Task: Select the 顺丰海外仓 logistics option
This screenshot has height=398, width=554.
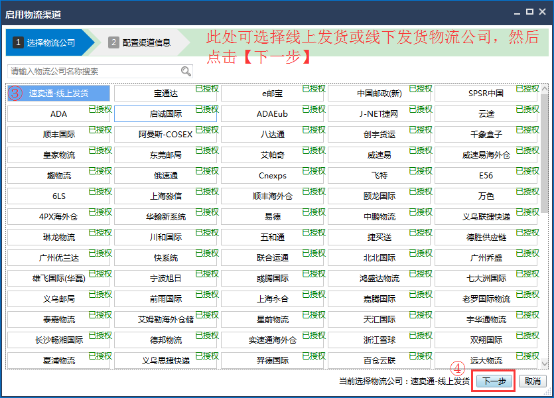Action: click(273, 196)
